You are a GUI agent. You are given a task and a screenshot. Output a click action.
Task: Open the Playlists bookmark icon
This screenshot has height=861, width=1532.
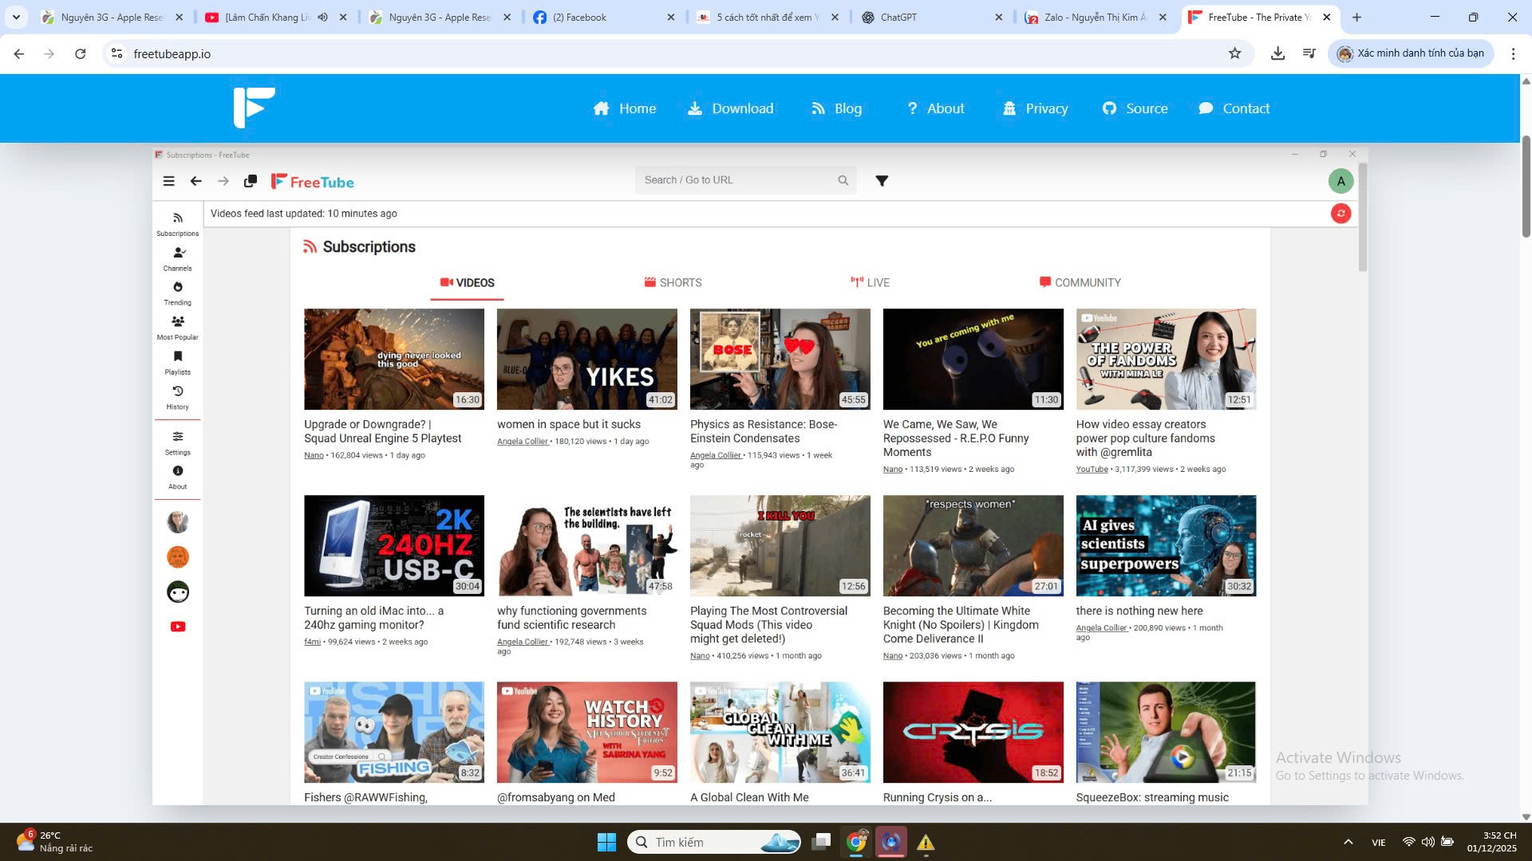pos(177,357)
